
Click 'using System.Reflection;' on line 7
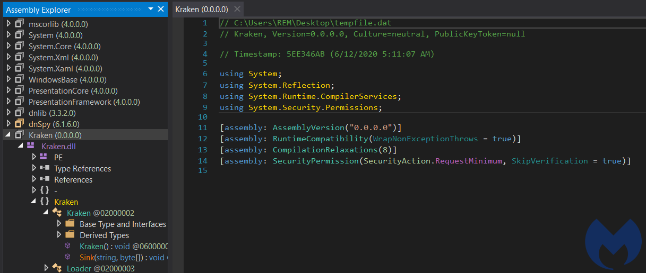(277, 85)
